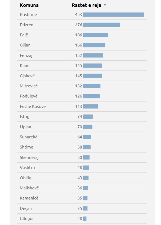Select the Prishtinë row name
Screen dimensions: 161x225
pyautogui.click(x=28, y=15)
